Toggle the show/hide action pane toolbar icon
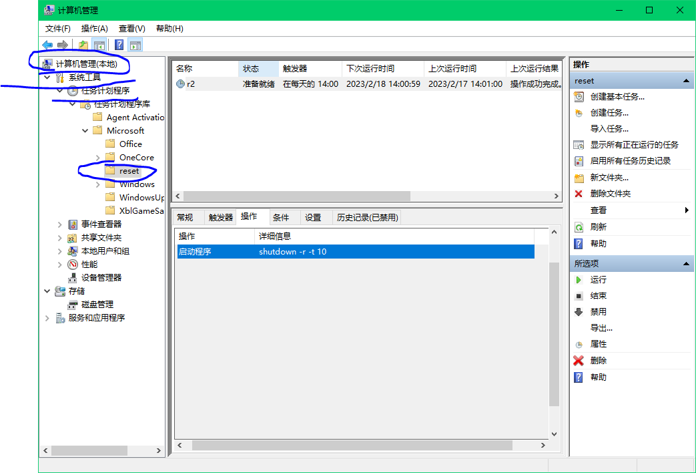696x473 pixels. [x=135, y=45]
